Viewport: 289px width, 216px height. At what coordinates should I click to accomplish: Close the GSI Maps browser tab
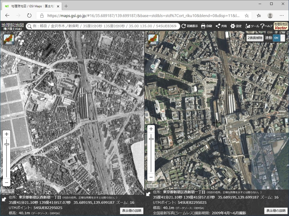58,6
